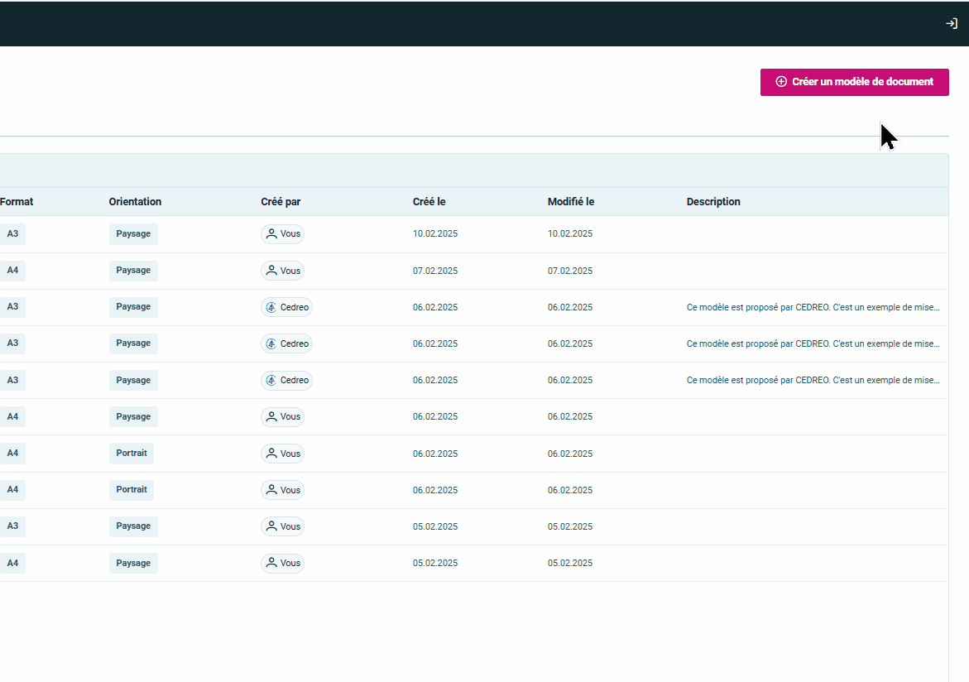This screenshot has height=682, width=969.
Task: Click the Créer un modèle de document button
Action: click(x=854, y=82)
